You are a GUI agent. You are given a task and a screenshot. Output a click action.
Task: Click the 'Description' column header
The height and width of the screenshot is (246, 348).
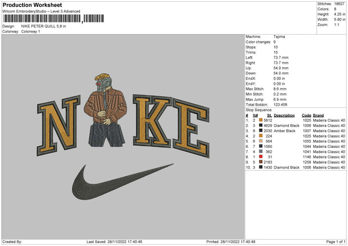click(x=284, y=115)
